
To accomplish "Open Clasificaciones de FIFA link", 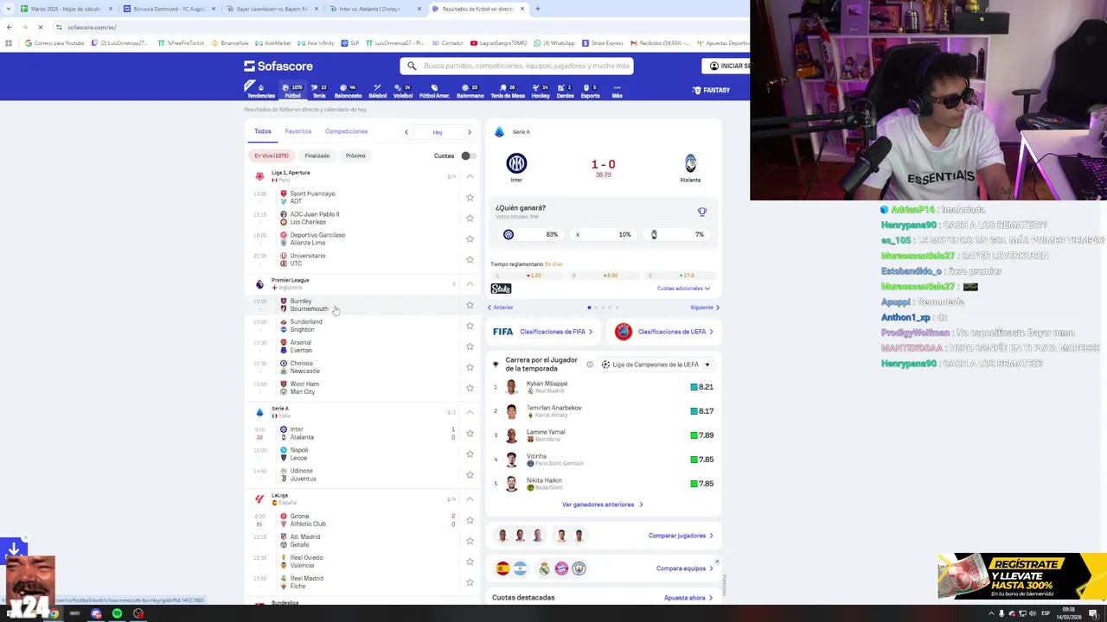I will point(542,332).
